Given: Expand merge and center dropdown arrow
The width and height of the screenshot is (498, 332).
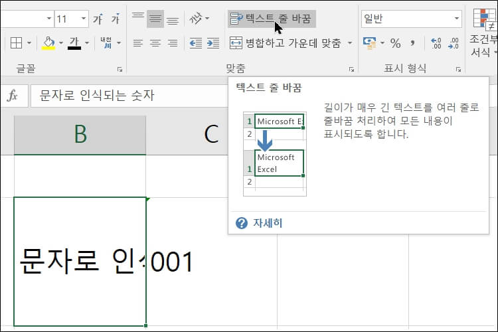Looking at the screenshot, I should tap(350, 43).
